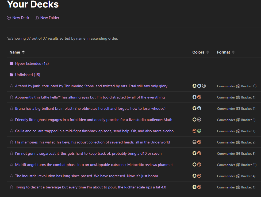Click green mana symbol in Gallia row
The image size is (261, 197).
pyautogui.click(x=199, y=131)
